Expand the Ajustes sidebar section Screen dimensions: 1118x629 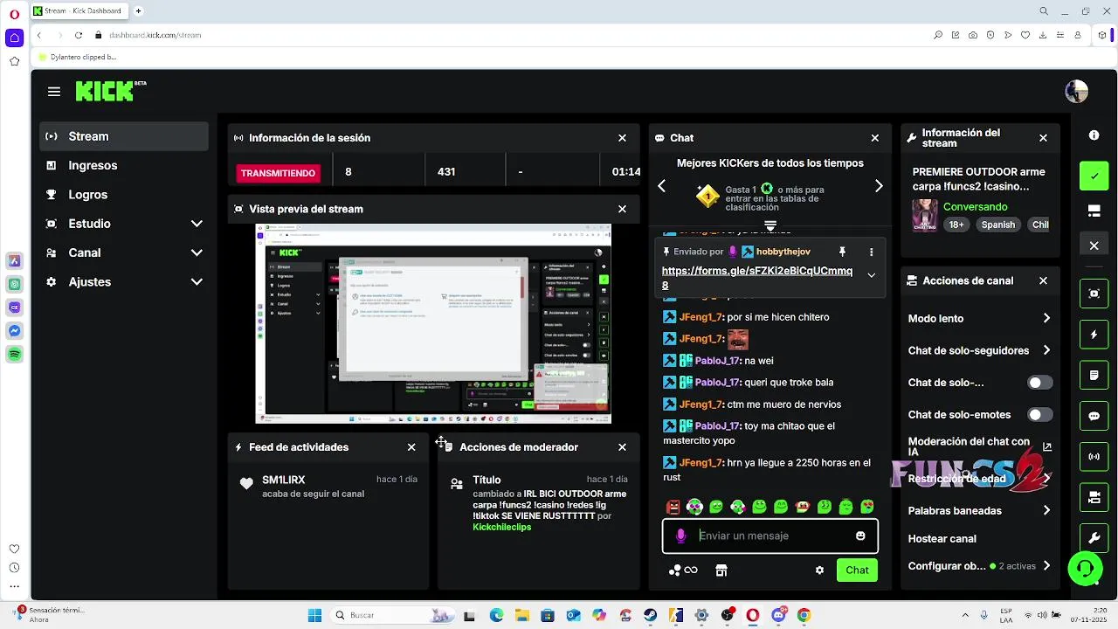(197, 282)
